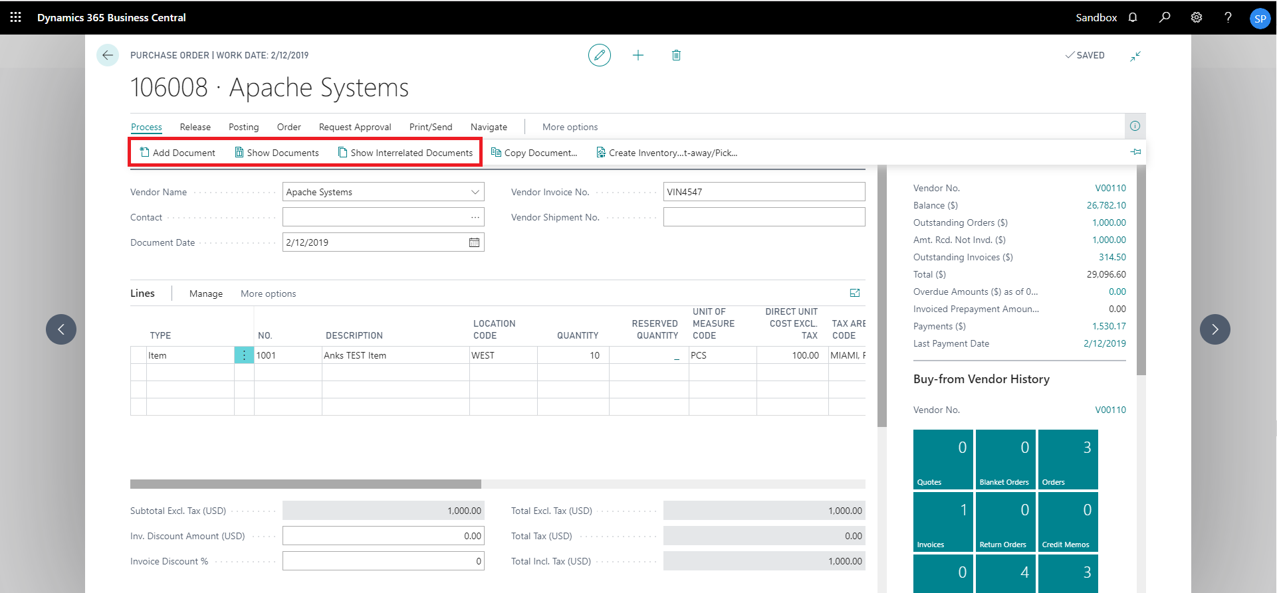Toggle the pin action bar icon
The height and width of the screenshot is (593, 1277).
[x=1135, y=152]
